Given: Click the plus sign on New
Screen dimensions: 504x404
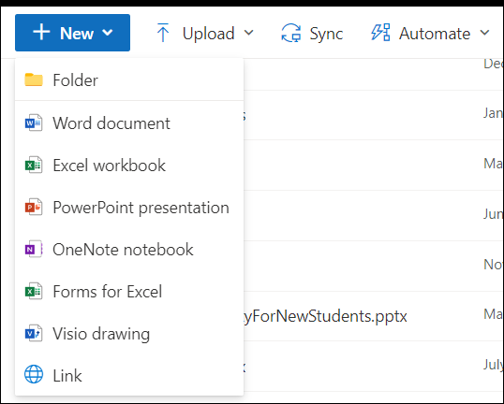Looking at the screenshot, I should [x=41, y=33].
